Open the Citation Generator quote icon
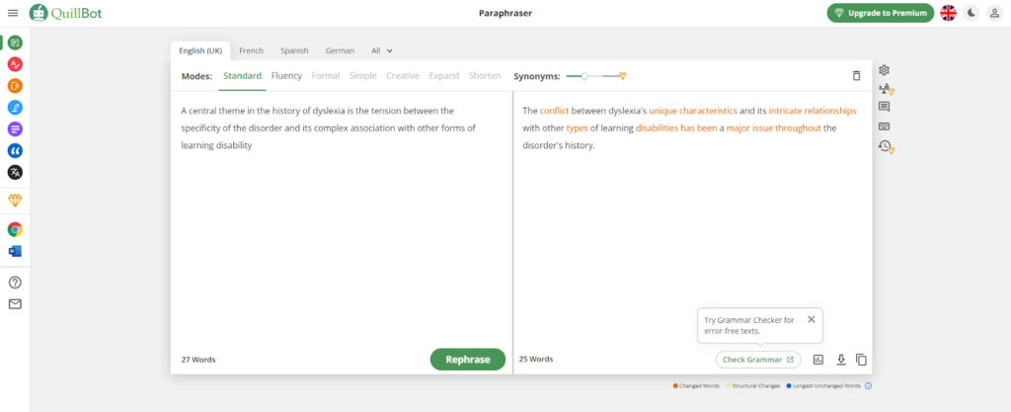Screen dimensions: 1011x412 point(15,150)
